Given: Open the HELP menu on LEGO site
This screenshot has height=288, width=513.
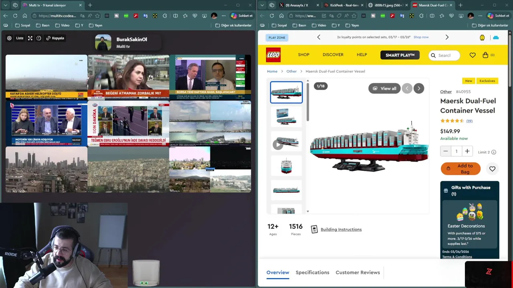Looking at the screenshot, I should (x=362, y=55).
